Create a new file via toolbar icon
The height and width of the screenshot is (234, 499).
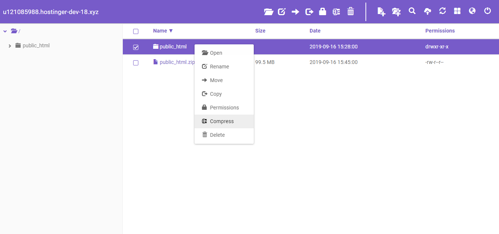click(x=381, y=11)
